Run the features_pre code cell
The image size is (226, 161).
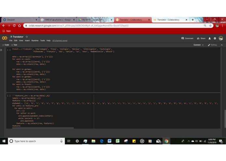(9, 95)
